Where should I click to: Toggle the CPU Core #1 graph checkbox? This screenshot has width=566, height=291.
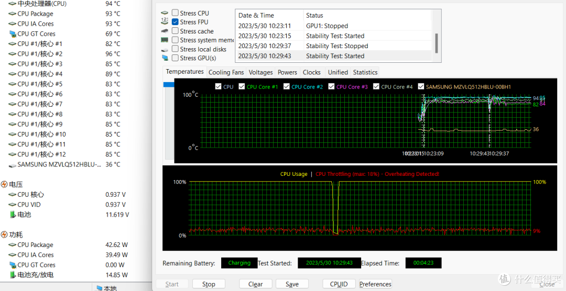[x=242, y=86]
